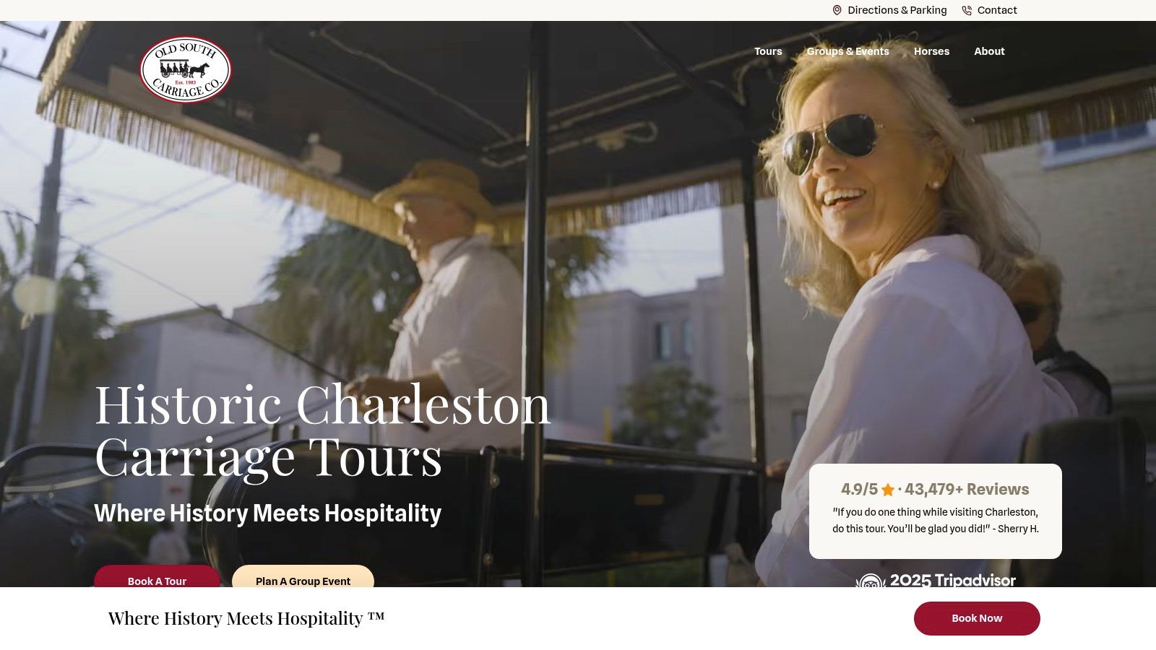Click the Historic Charleston Carriage Tours heading
The image size is (1156, 650).
(x=322, y=430)
